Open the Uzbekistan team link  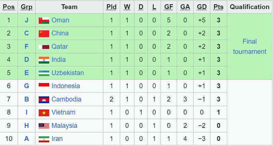[68, 73]
